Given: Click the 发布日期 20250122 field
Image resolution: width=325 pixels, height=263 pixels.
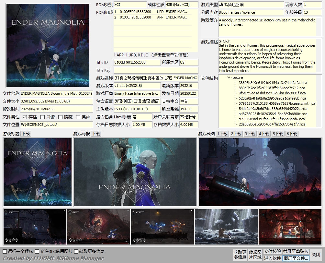Looking at the screenshot, I should (x=189, y=94).
